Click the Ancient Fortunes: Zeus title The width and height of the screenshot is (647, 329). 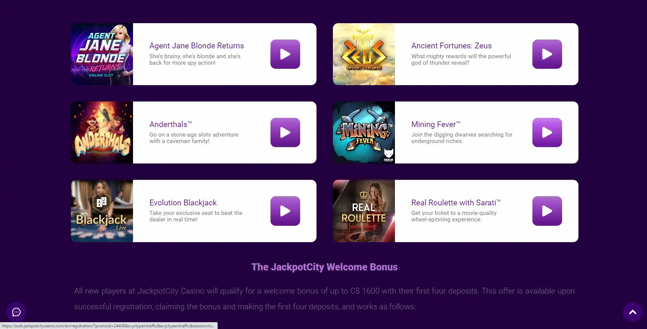(451, 46)
